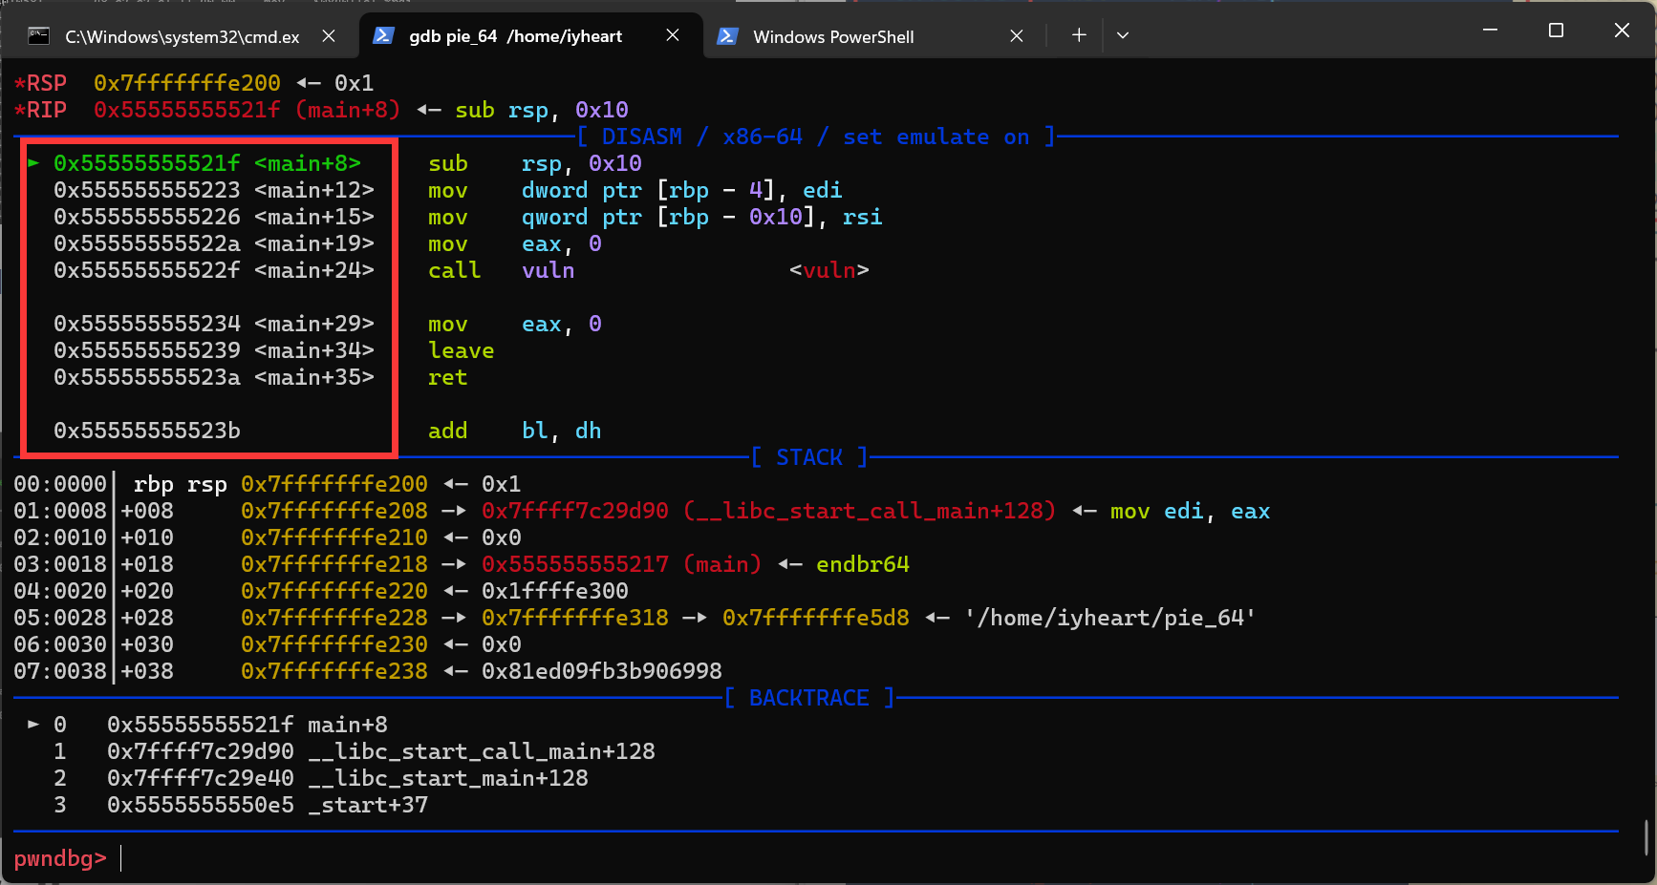
Task: Select address 0x555555555234 <main+29>
Action: [214, 324]
